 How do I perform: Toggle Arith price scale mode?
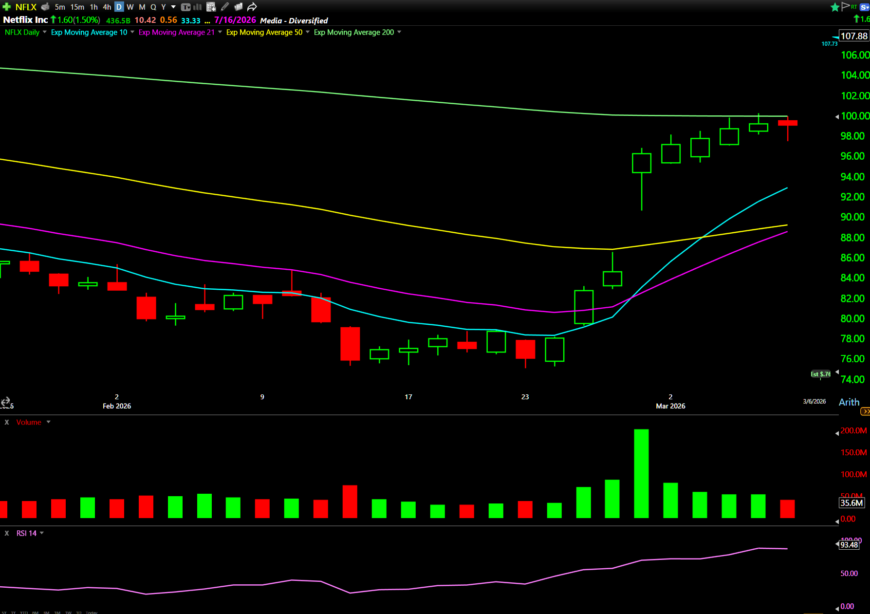[x=849, y=402]
